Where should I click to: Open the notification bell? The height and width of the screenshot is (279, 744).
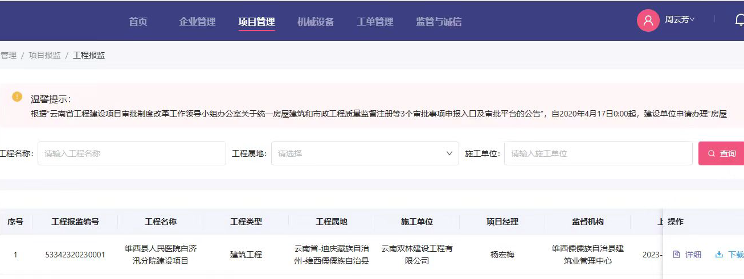click(x=739, y=20)
